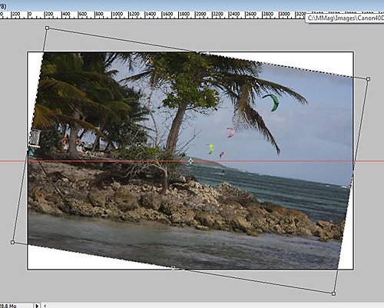Click the bottom-left transform corner handle

click(x=12, y=242)
